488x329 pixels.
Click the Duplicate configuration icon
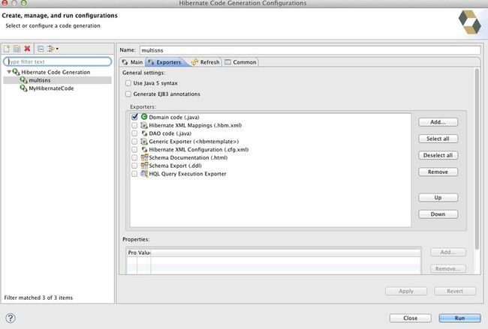(x=17, y=49)
